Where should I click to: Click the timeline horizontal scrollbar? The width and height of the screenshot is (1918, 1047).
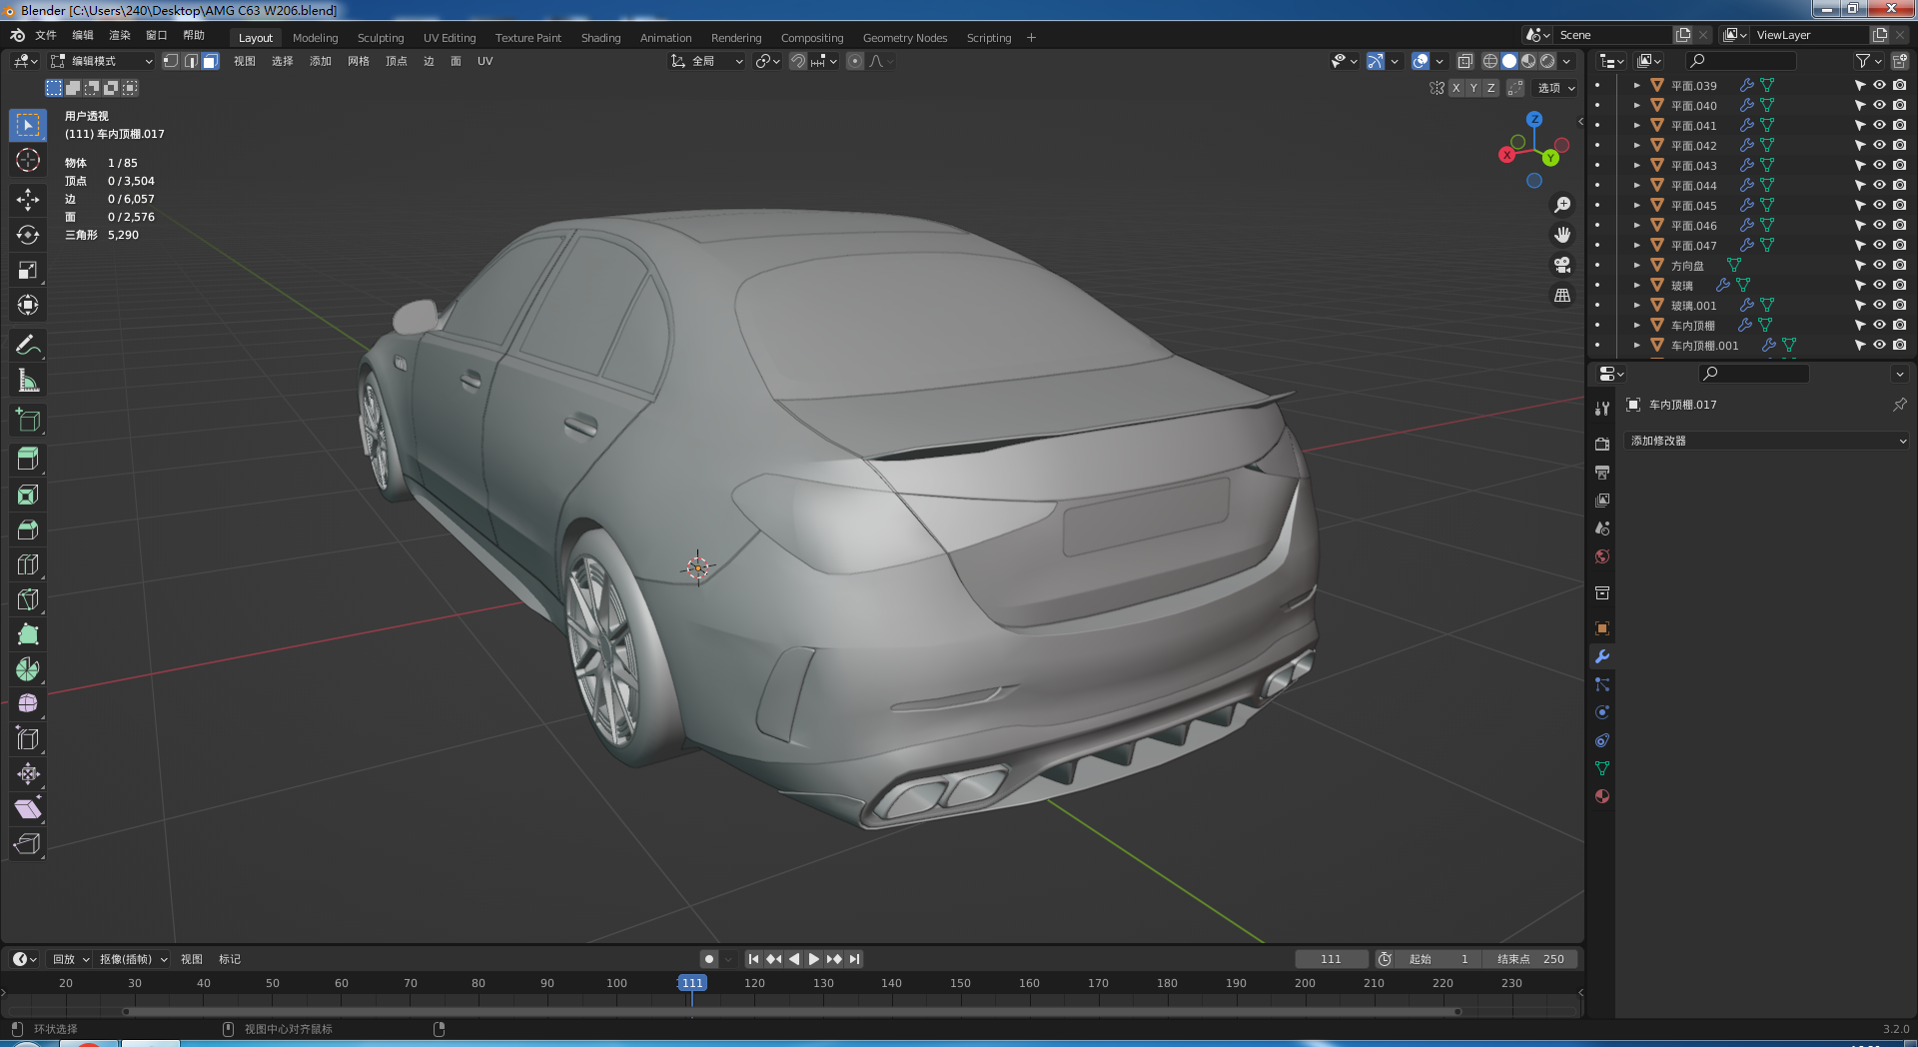click(791, 1011)
